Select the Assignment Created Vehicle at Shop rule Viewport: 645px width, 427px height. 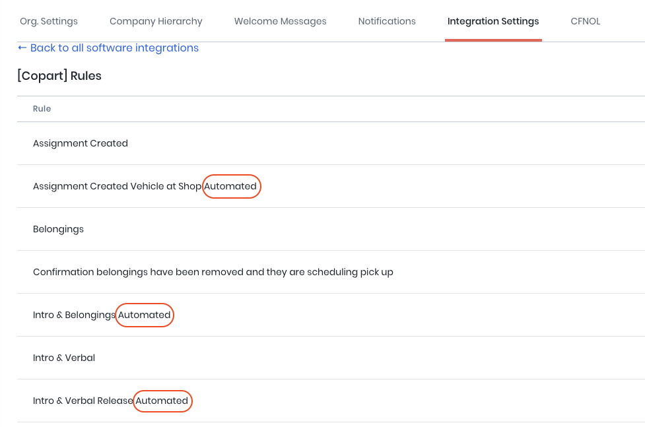[117, 186]
